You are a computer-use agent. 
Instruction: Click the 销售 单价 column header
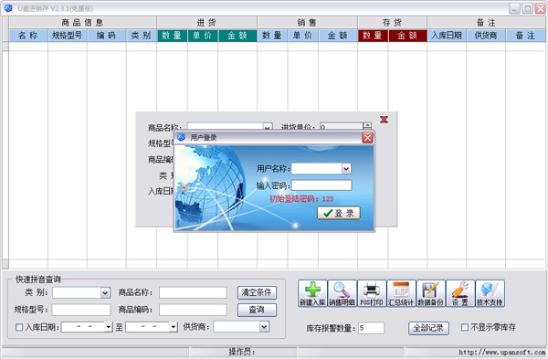tap(303, 36)
